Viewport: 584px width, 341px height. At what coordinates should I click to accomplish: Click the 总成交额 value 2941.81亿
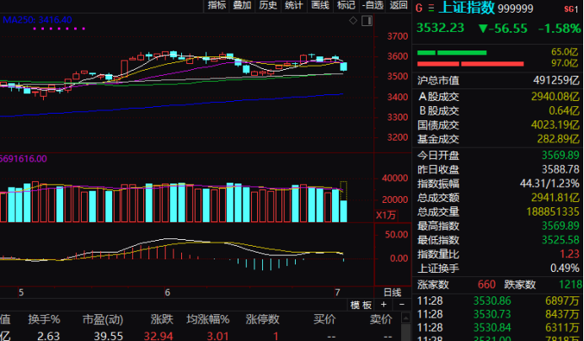[x=555, y=198]
